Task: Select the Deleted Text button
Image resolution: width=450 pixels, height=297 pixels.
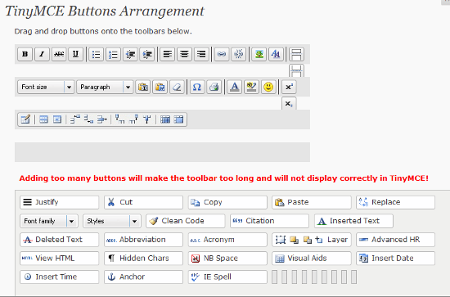Action: [x=60, y=240]
